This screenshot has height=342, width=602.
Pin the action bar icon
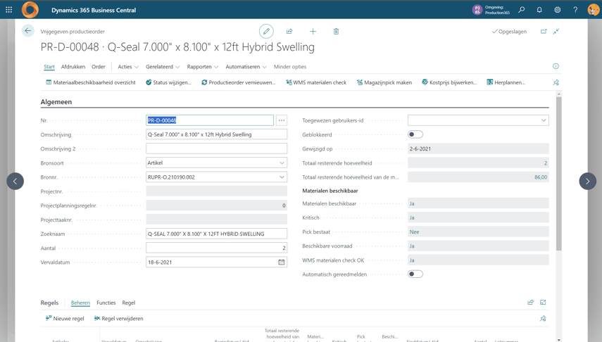pyautogui.click(x=556, y=82)
